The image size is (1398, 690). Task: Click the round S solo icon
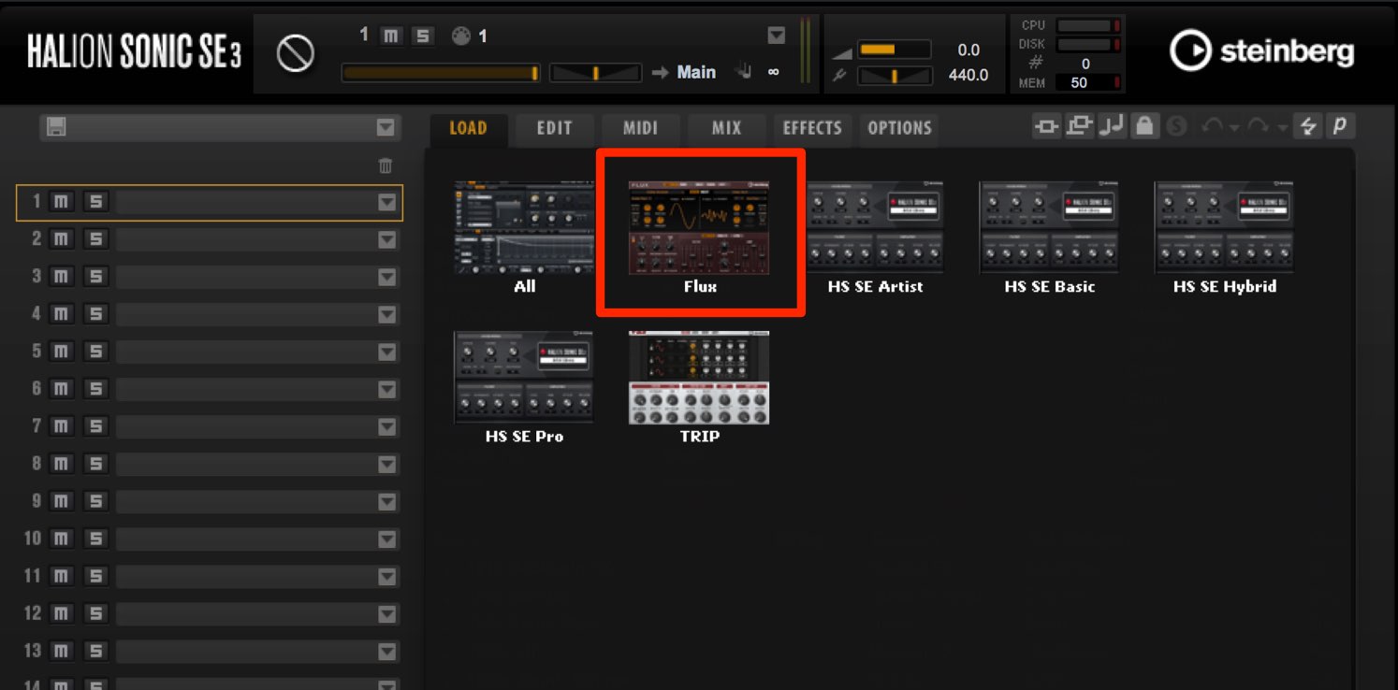(x=1175, y=126)
